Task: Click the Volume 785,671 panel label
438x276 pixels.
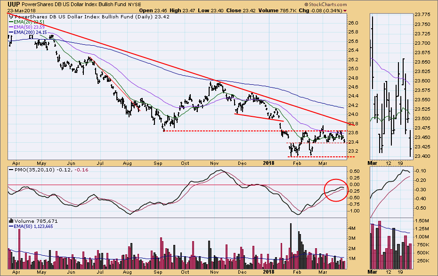Action: (x=36, y=221)
